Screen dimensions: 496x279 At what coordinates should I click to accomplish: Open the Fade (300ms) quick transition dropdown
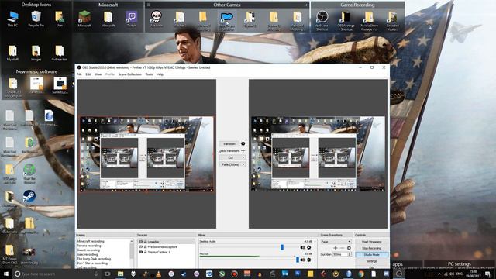click(232, 164)
